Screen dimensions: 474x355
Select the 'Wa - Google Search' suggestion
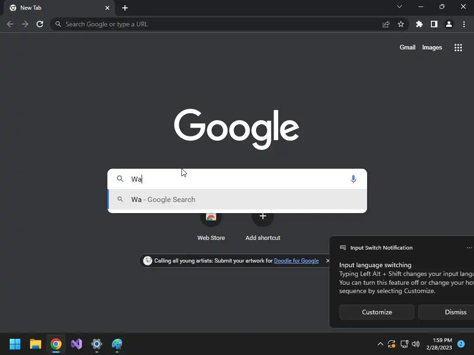point(237,200)
